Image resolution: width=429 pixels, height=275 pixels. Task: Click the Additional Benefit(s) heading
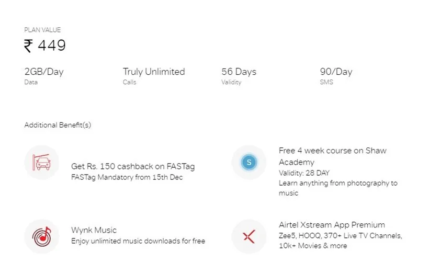click(58, 125)
